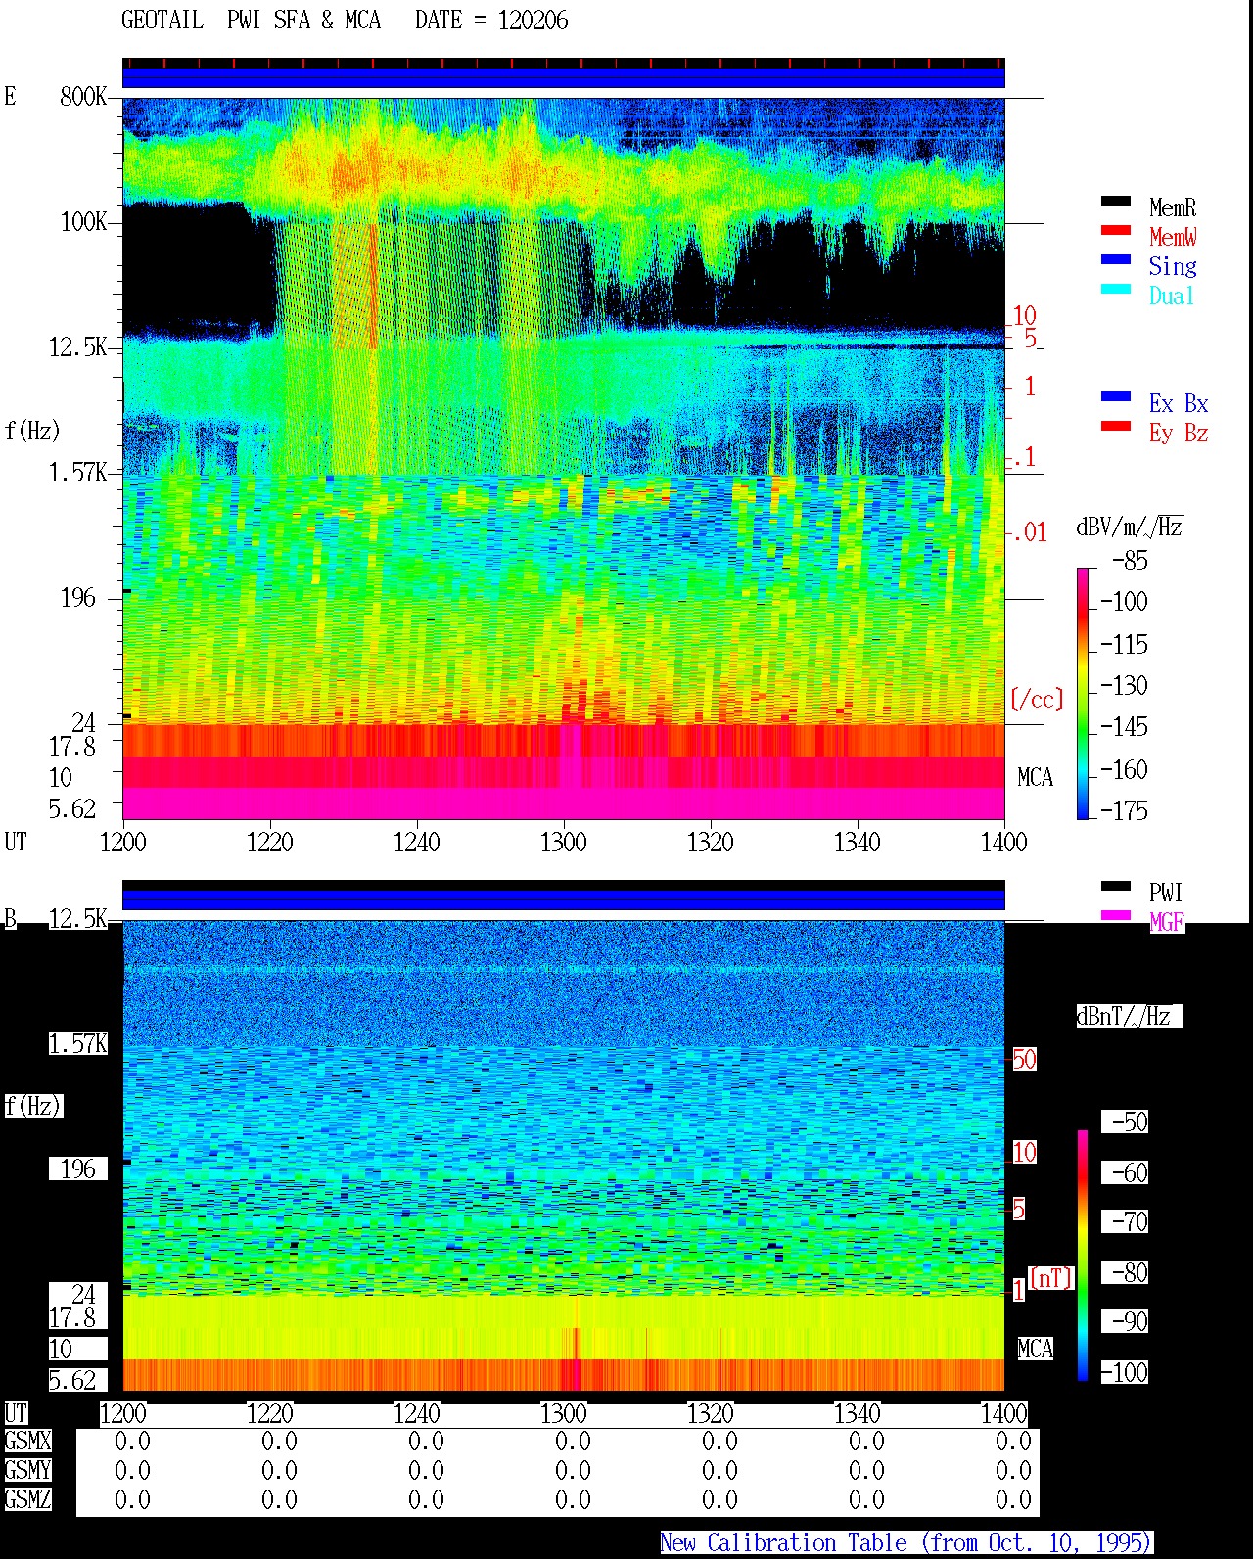
Task: Click the red [/cc] density unit label
Action: point(1037,699)
